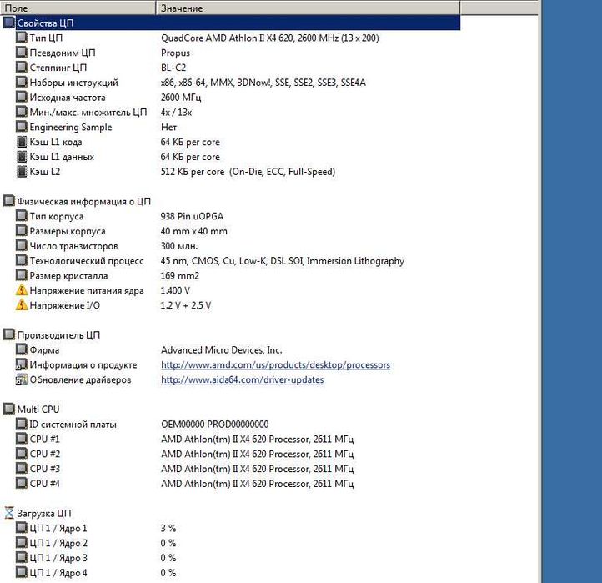Click the value QuadCore AMD Athlon II X4 620

(270, 38)
